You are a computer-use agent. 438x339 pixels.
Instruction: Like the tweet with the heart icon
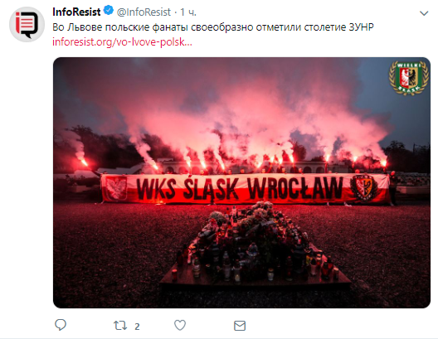tap(180, 326)
